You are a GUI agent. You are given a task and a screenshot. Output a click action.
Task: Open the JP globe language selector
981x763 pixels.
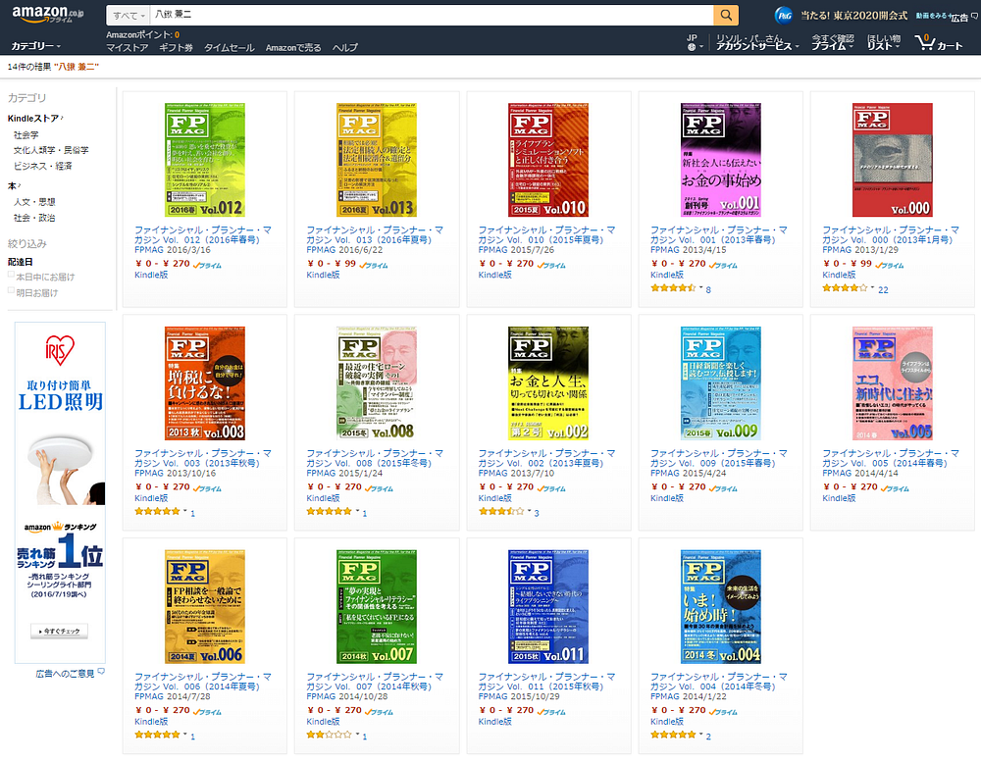[695, 42]
